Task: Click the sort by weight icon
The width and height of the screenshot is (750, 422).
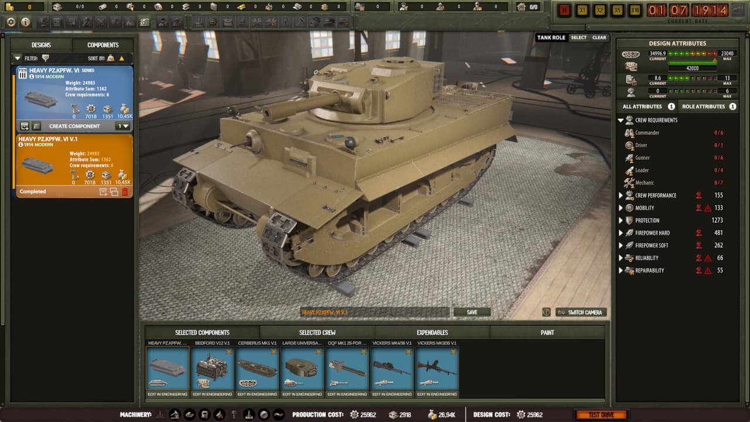Action: [x=111, y=58]
